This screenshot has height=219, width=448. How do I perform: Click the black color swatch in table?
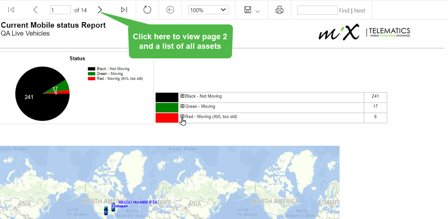click(x=167, y=97)
